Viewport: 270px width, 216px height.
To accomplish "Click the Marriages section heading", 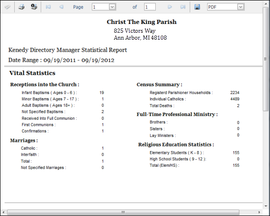I will [24, 140].
